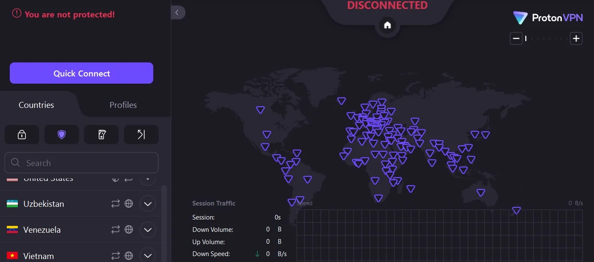Click the Session Traffic heading

214,203
